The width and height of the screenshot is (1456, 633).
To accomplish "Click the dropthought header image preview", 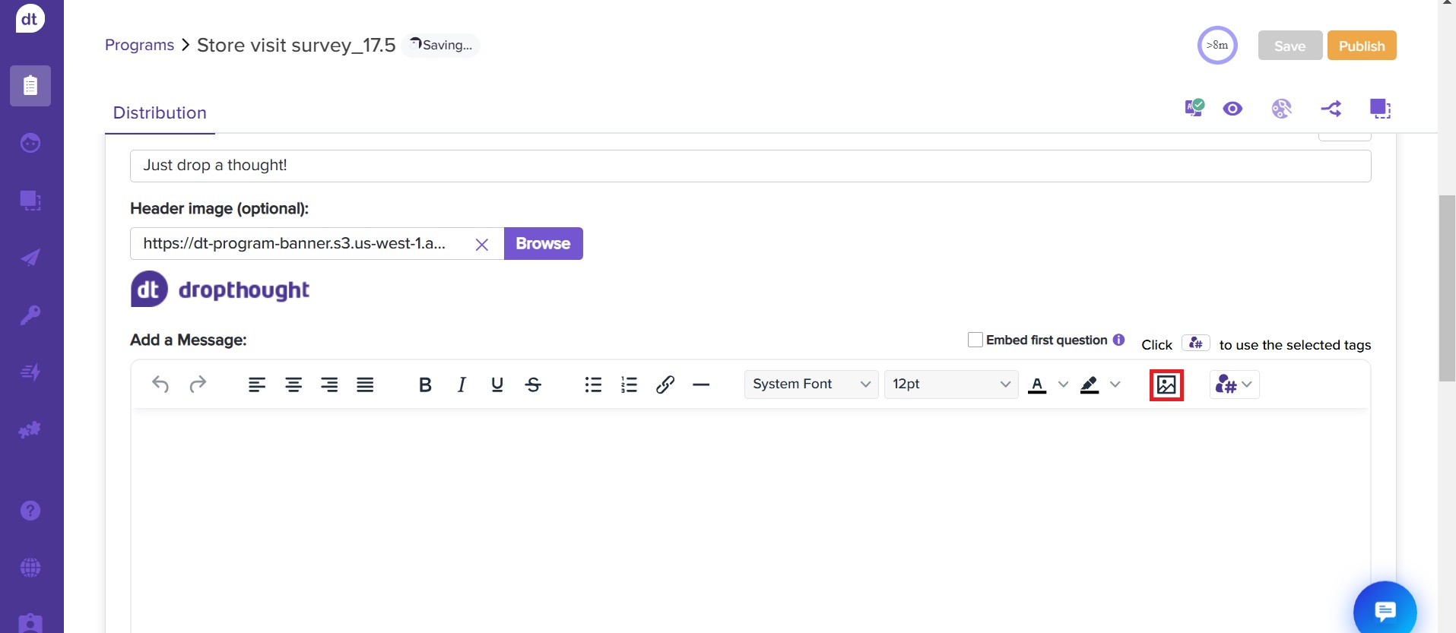I will (x=220, y=290).
